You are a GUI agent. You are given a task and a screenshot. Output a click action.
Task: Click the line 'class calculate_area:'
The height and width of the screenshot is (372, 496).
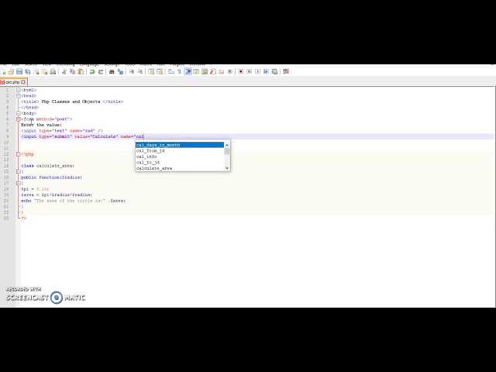47,166
